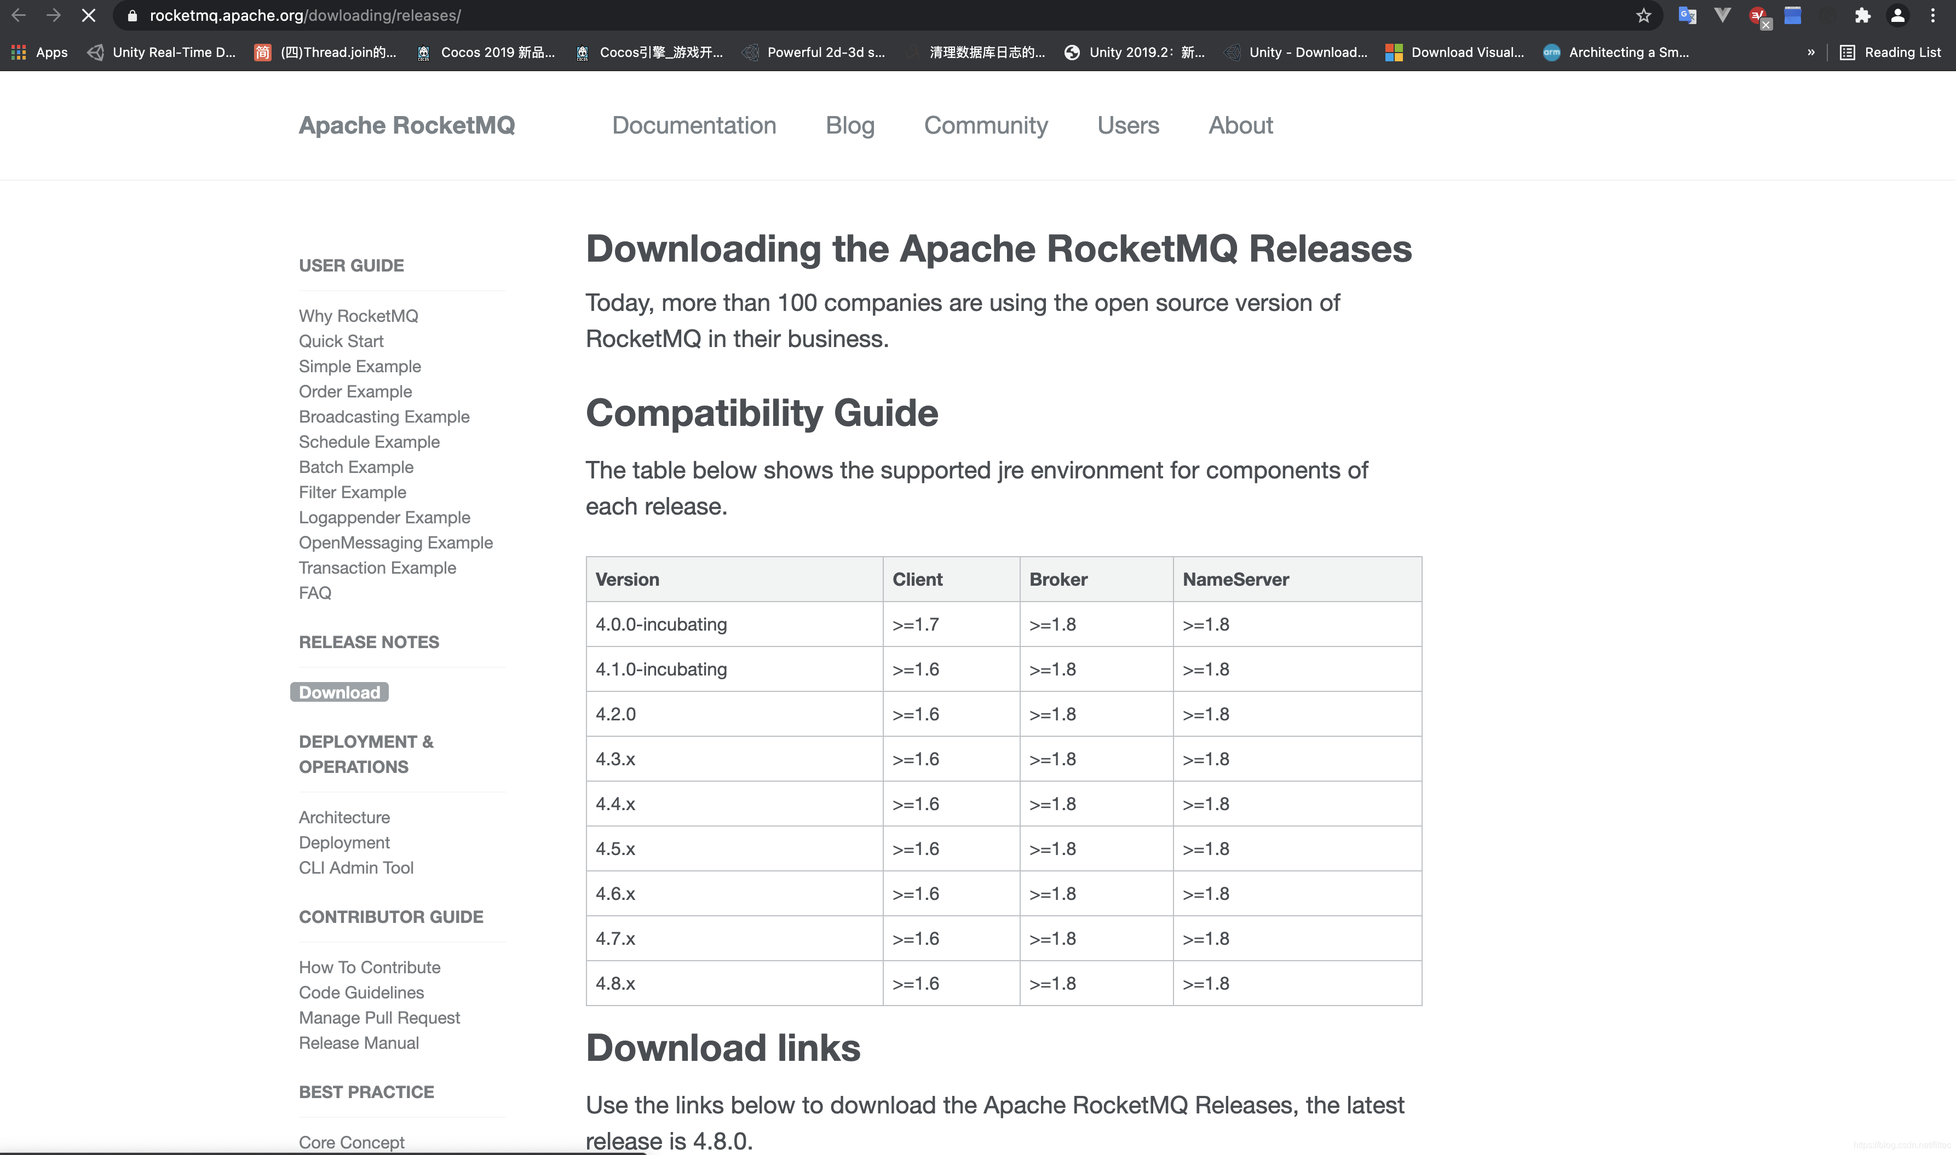This screenshot has width=1956, height=1155.
Task: Open the Cocos 2019 新品 bookmark
Action: (486, 52)
